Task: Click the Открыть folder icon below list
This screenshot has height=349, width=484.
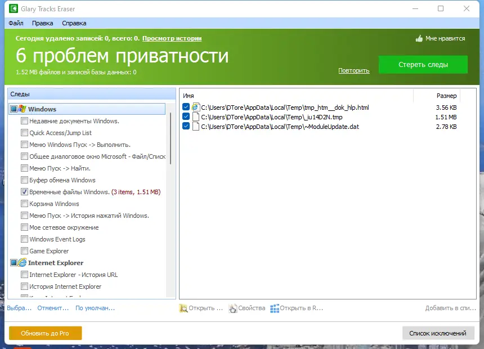Action: (x=183, y=308)
